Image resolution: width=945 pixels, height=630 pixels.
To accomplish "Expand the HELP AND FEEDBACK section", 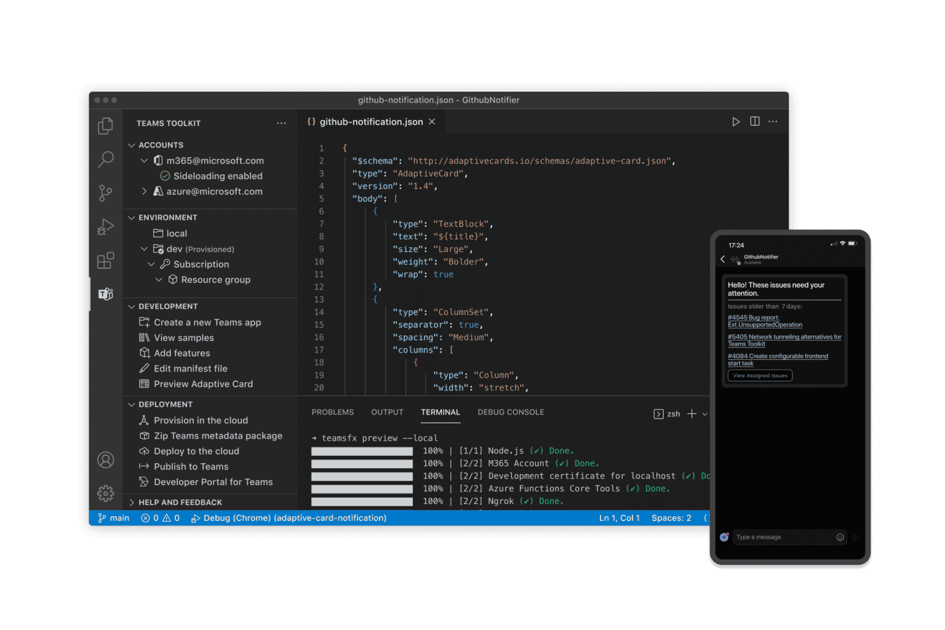I will pyautogui.click(x=131, y=503).
